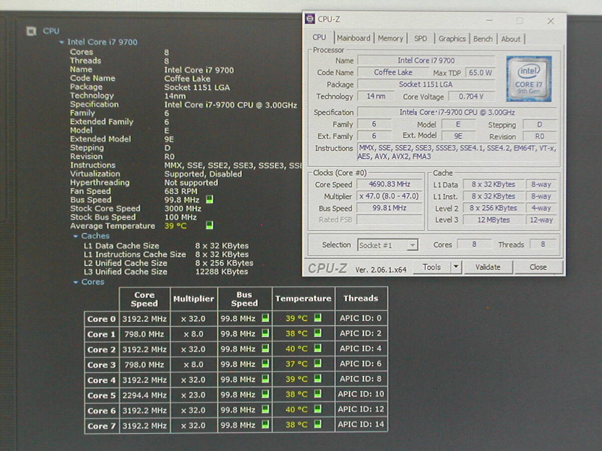602x451 pixels.
Task: Click Core 7 bus speed green indicator
Action: 265,425
